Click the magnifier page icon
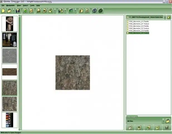Image resolution: width=172 pixels, height=134 pixels. click(51, 11)
